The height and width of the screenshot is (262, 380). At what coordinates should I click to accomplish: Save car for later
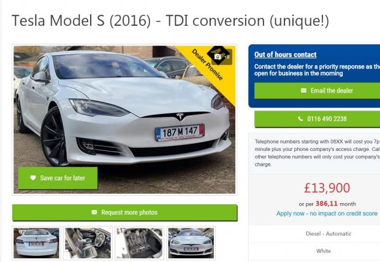pyautogui.click(x=58, y=178)
